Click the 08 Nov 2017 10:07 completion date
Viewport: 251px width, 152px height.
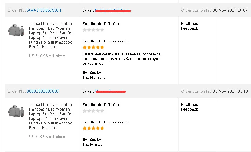coord(230,10)
